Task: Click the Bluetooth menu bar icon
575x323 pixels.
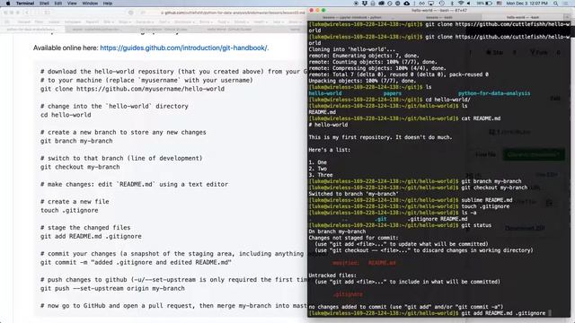Action: [x=452, y=4]
